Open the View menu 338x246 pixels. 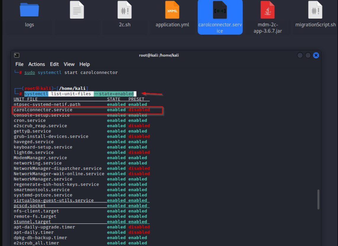click(69, 64)
